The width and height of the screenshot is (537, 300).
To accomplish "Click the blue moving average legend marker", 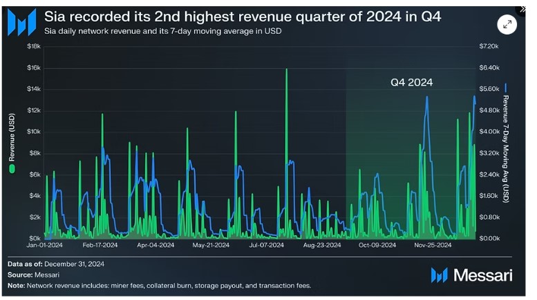I will pyautogui.click(x=505, y=88).
